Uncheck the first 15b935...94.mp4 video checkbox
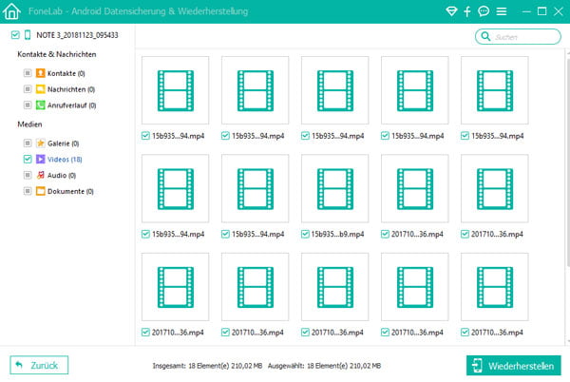570x382 pixels. (x=144, y=136)
